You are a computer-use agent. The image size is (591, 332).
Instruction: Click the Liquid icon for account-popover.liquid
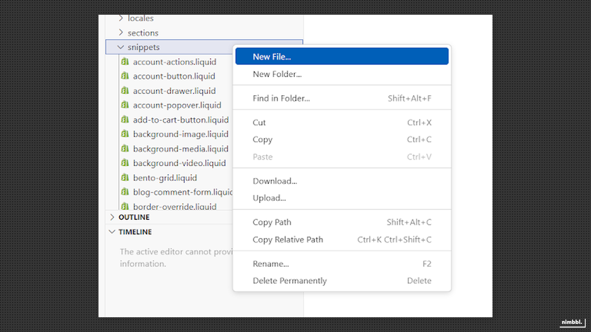pyautogui.click(x=125, y=105)
